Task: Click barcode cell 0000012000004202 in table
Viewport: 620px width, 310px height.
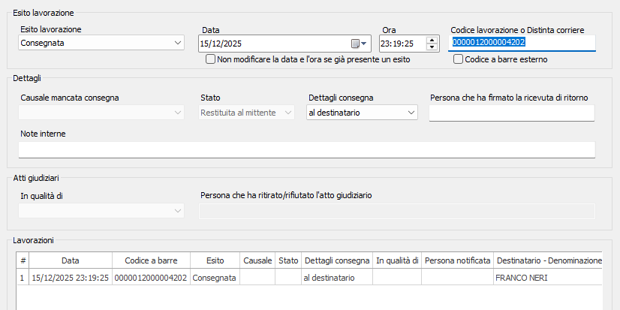Action: pos(150,278)
